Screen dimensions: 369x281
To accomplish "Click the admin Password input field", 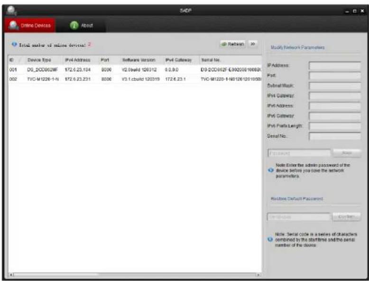I will pos(299,154).
